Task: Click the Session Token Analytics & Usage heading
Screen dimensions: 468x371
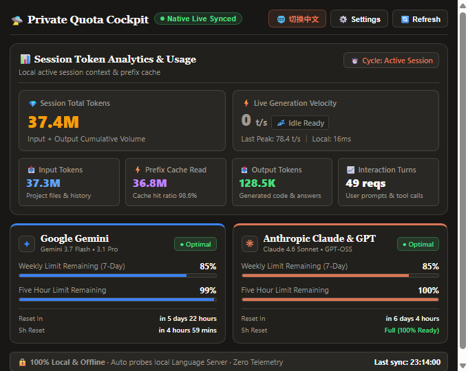Action: coord(115,59)
